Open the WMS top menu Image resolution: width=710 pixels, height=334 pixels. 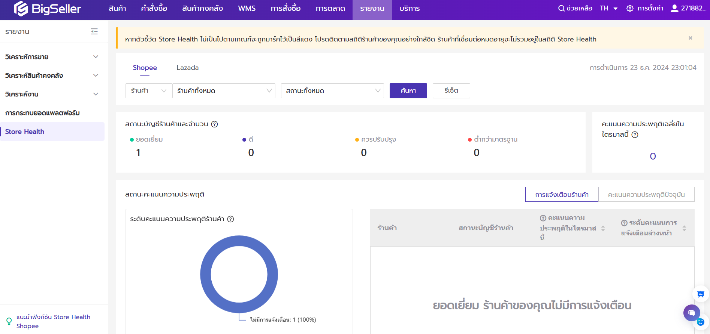point(247,8)
